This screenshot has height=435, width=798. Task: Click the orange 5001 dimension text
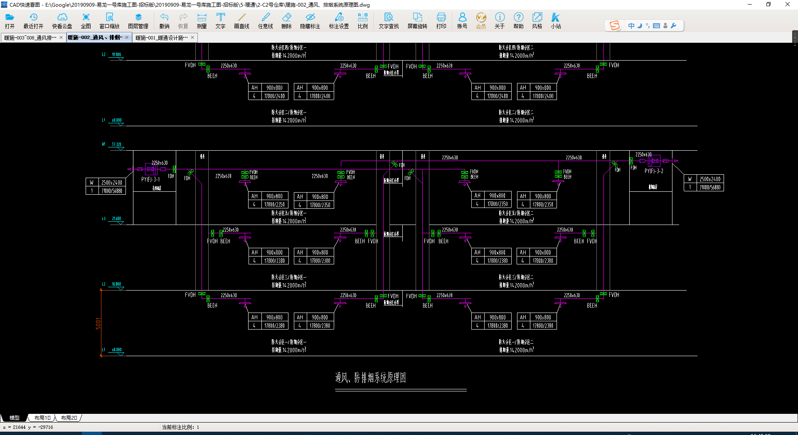[x=99, y=324]
